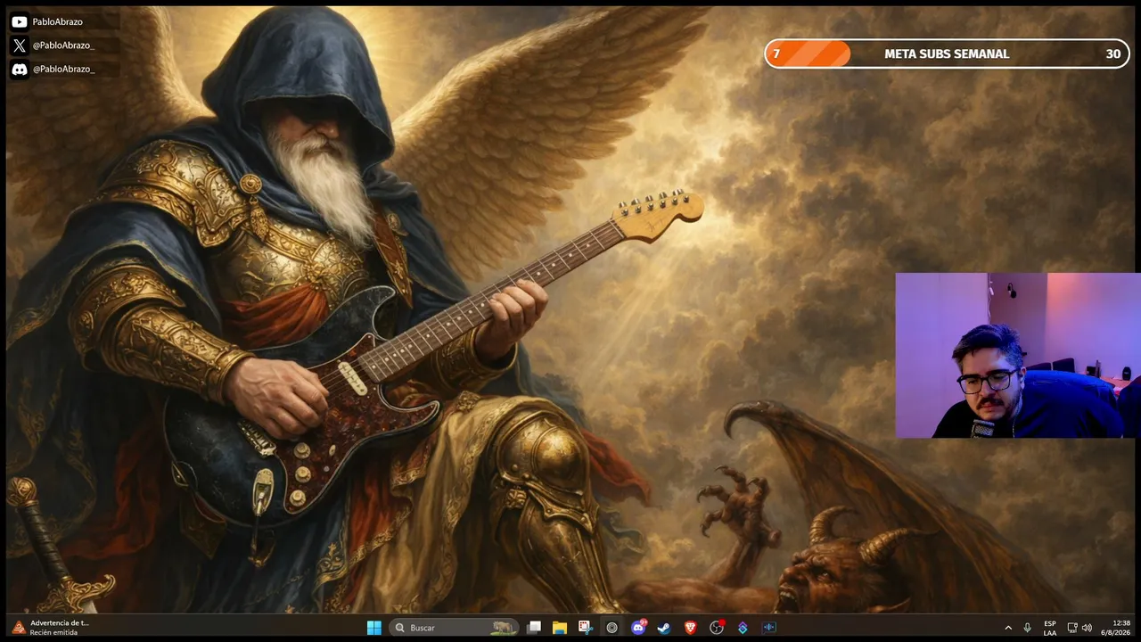Open Task View on the taskbar
The width and height of the screenshot is (1141, 642).
(534, 628)
